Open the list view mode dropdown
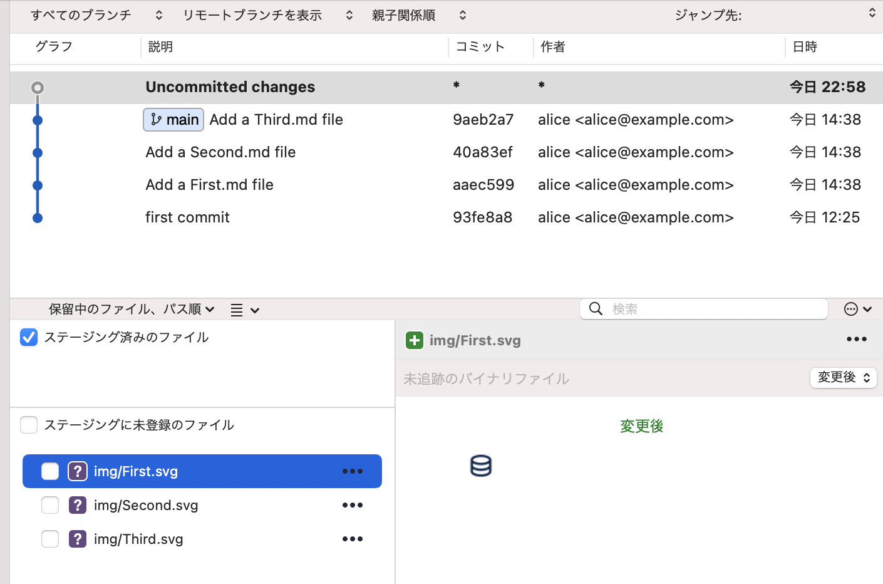Image resolution: width=883 pixels, height=584 pixels. coord(245,310)
